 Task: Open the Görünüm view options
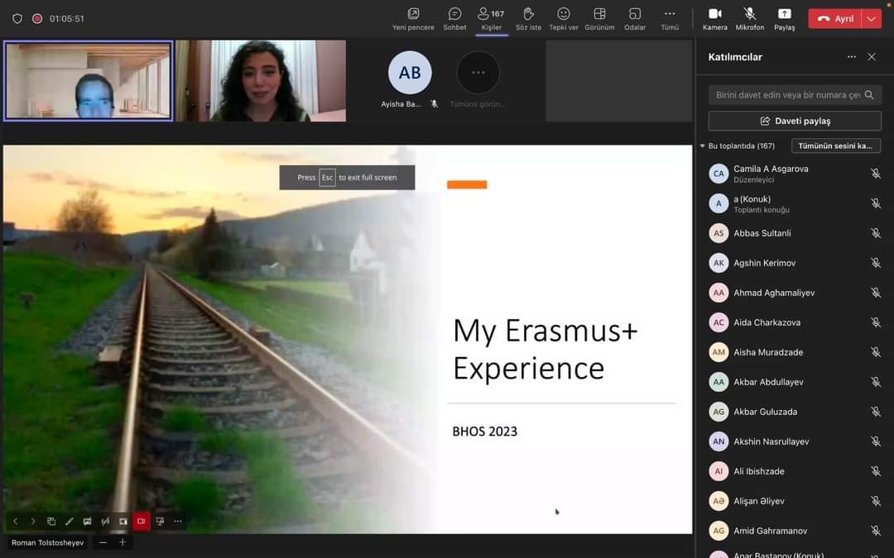(599, 19)
